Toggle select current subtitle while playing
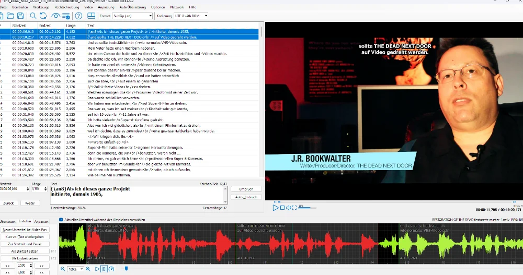523x275 pixels. (x=61, y=220)
